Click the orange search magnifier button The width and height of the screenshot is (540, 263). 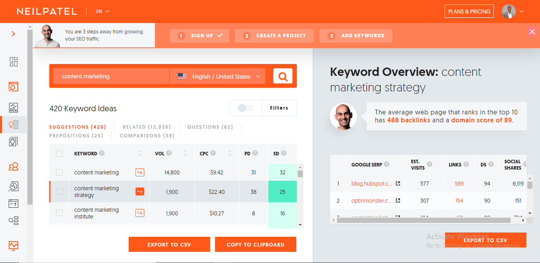coord(283,76)
